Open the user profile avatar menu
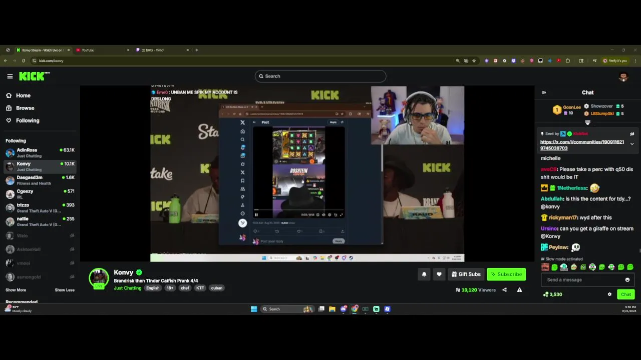Viewport: 641px width, 360px height. [x=623, y=76]
